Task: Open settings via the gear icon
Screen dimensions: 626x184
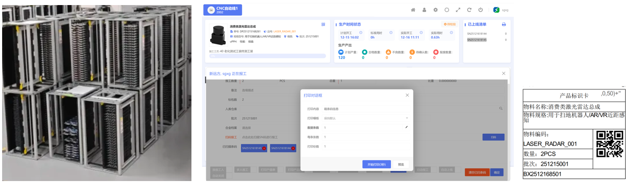Action: pyautogui.click(x=435, y=10)
